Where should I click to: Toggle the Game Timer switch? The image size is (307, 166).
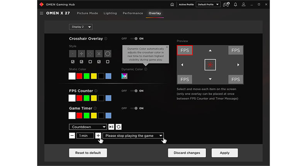pos(134,108)
